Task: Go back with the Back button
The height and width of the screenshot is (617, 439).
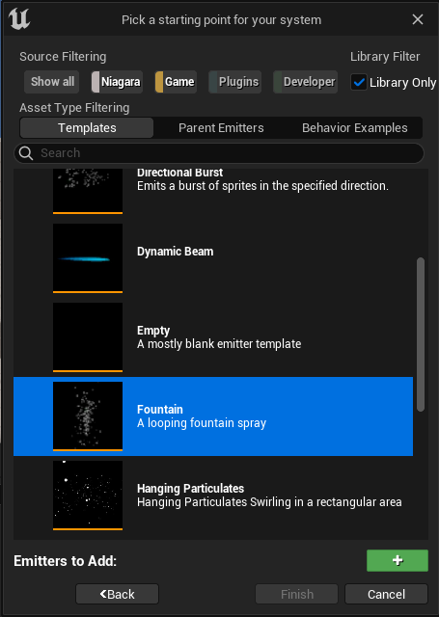Action: click(x=117, y=594)
